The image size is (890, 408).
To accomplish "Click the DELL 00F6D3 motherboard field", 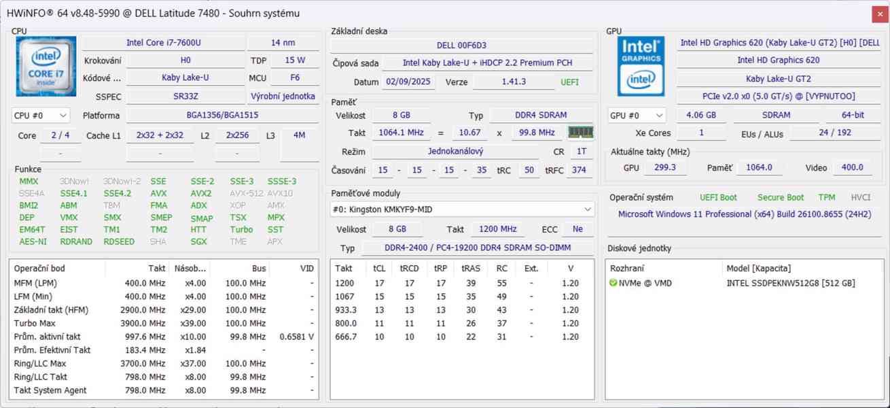I will 461,45.
